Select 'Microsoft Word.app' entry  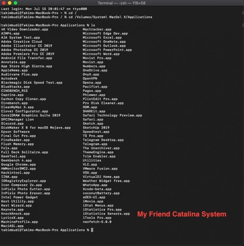point(101,54)
